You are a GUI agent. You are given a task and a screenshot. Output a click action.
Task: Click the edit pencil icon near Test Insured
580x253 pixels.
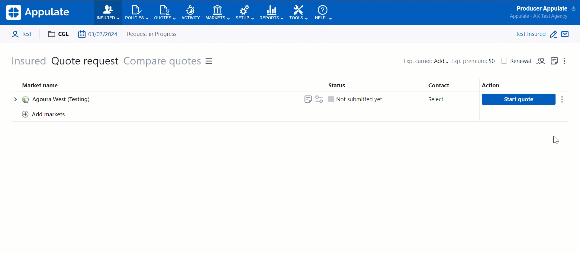[x=553, y=34]
